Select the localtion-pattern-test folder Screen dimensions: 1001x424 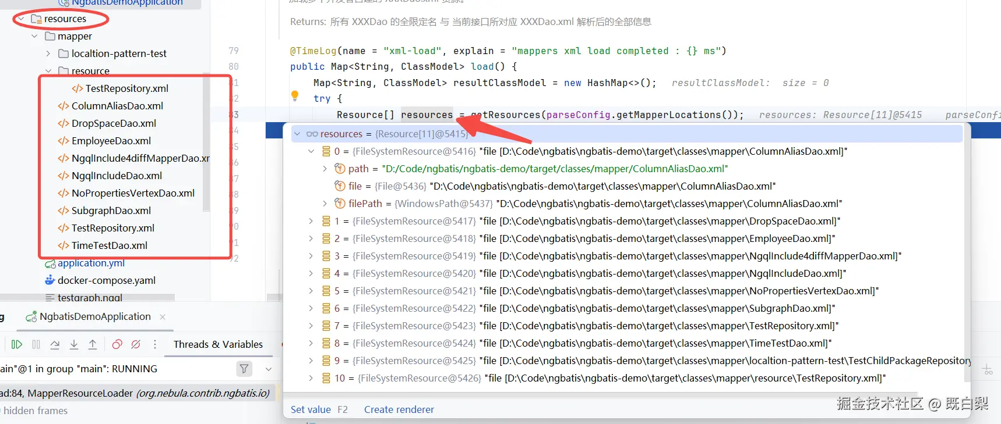119,54
